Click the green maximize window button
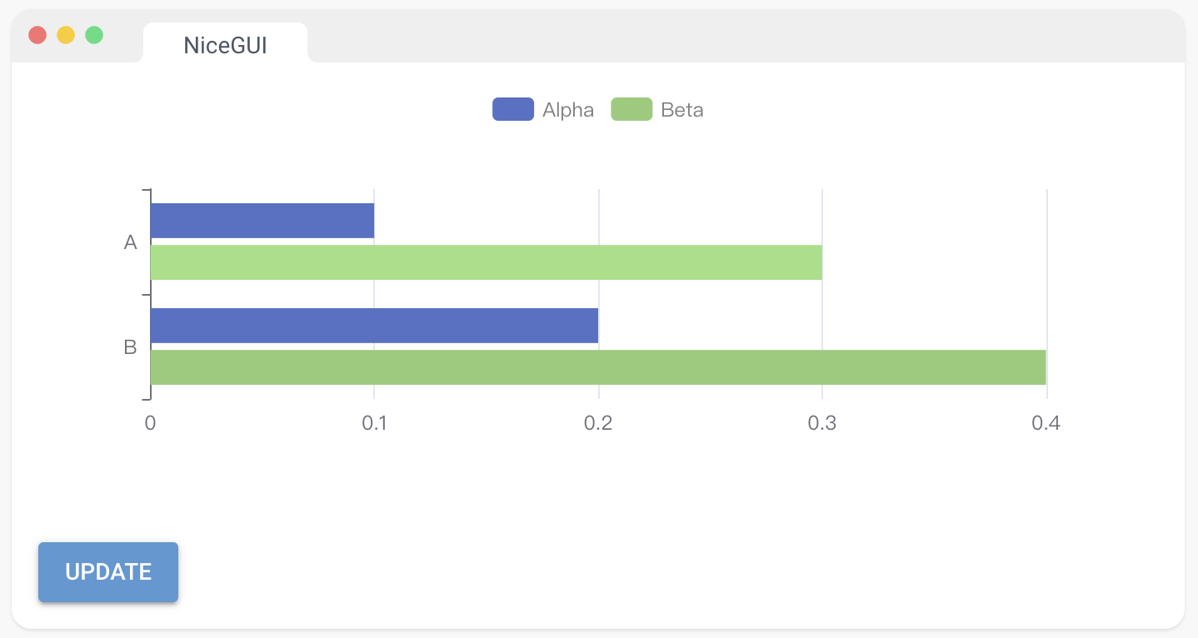The width and height of the screenshot is (1198, 638). (x=94, y=35)
